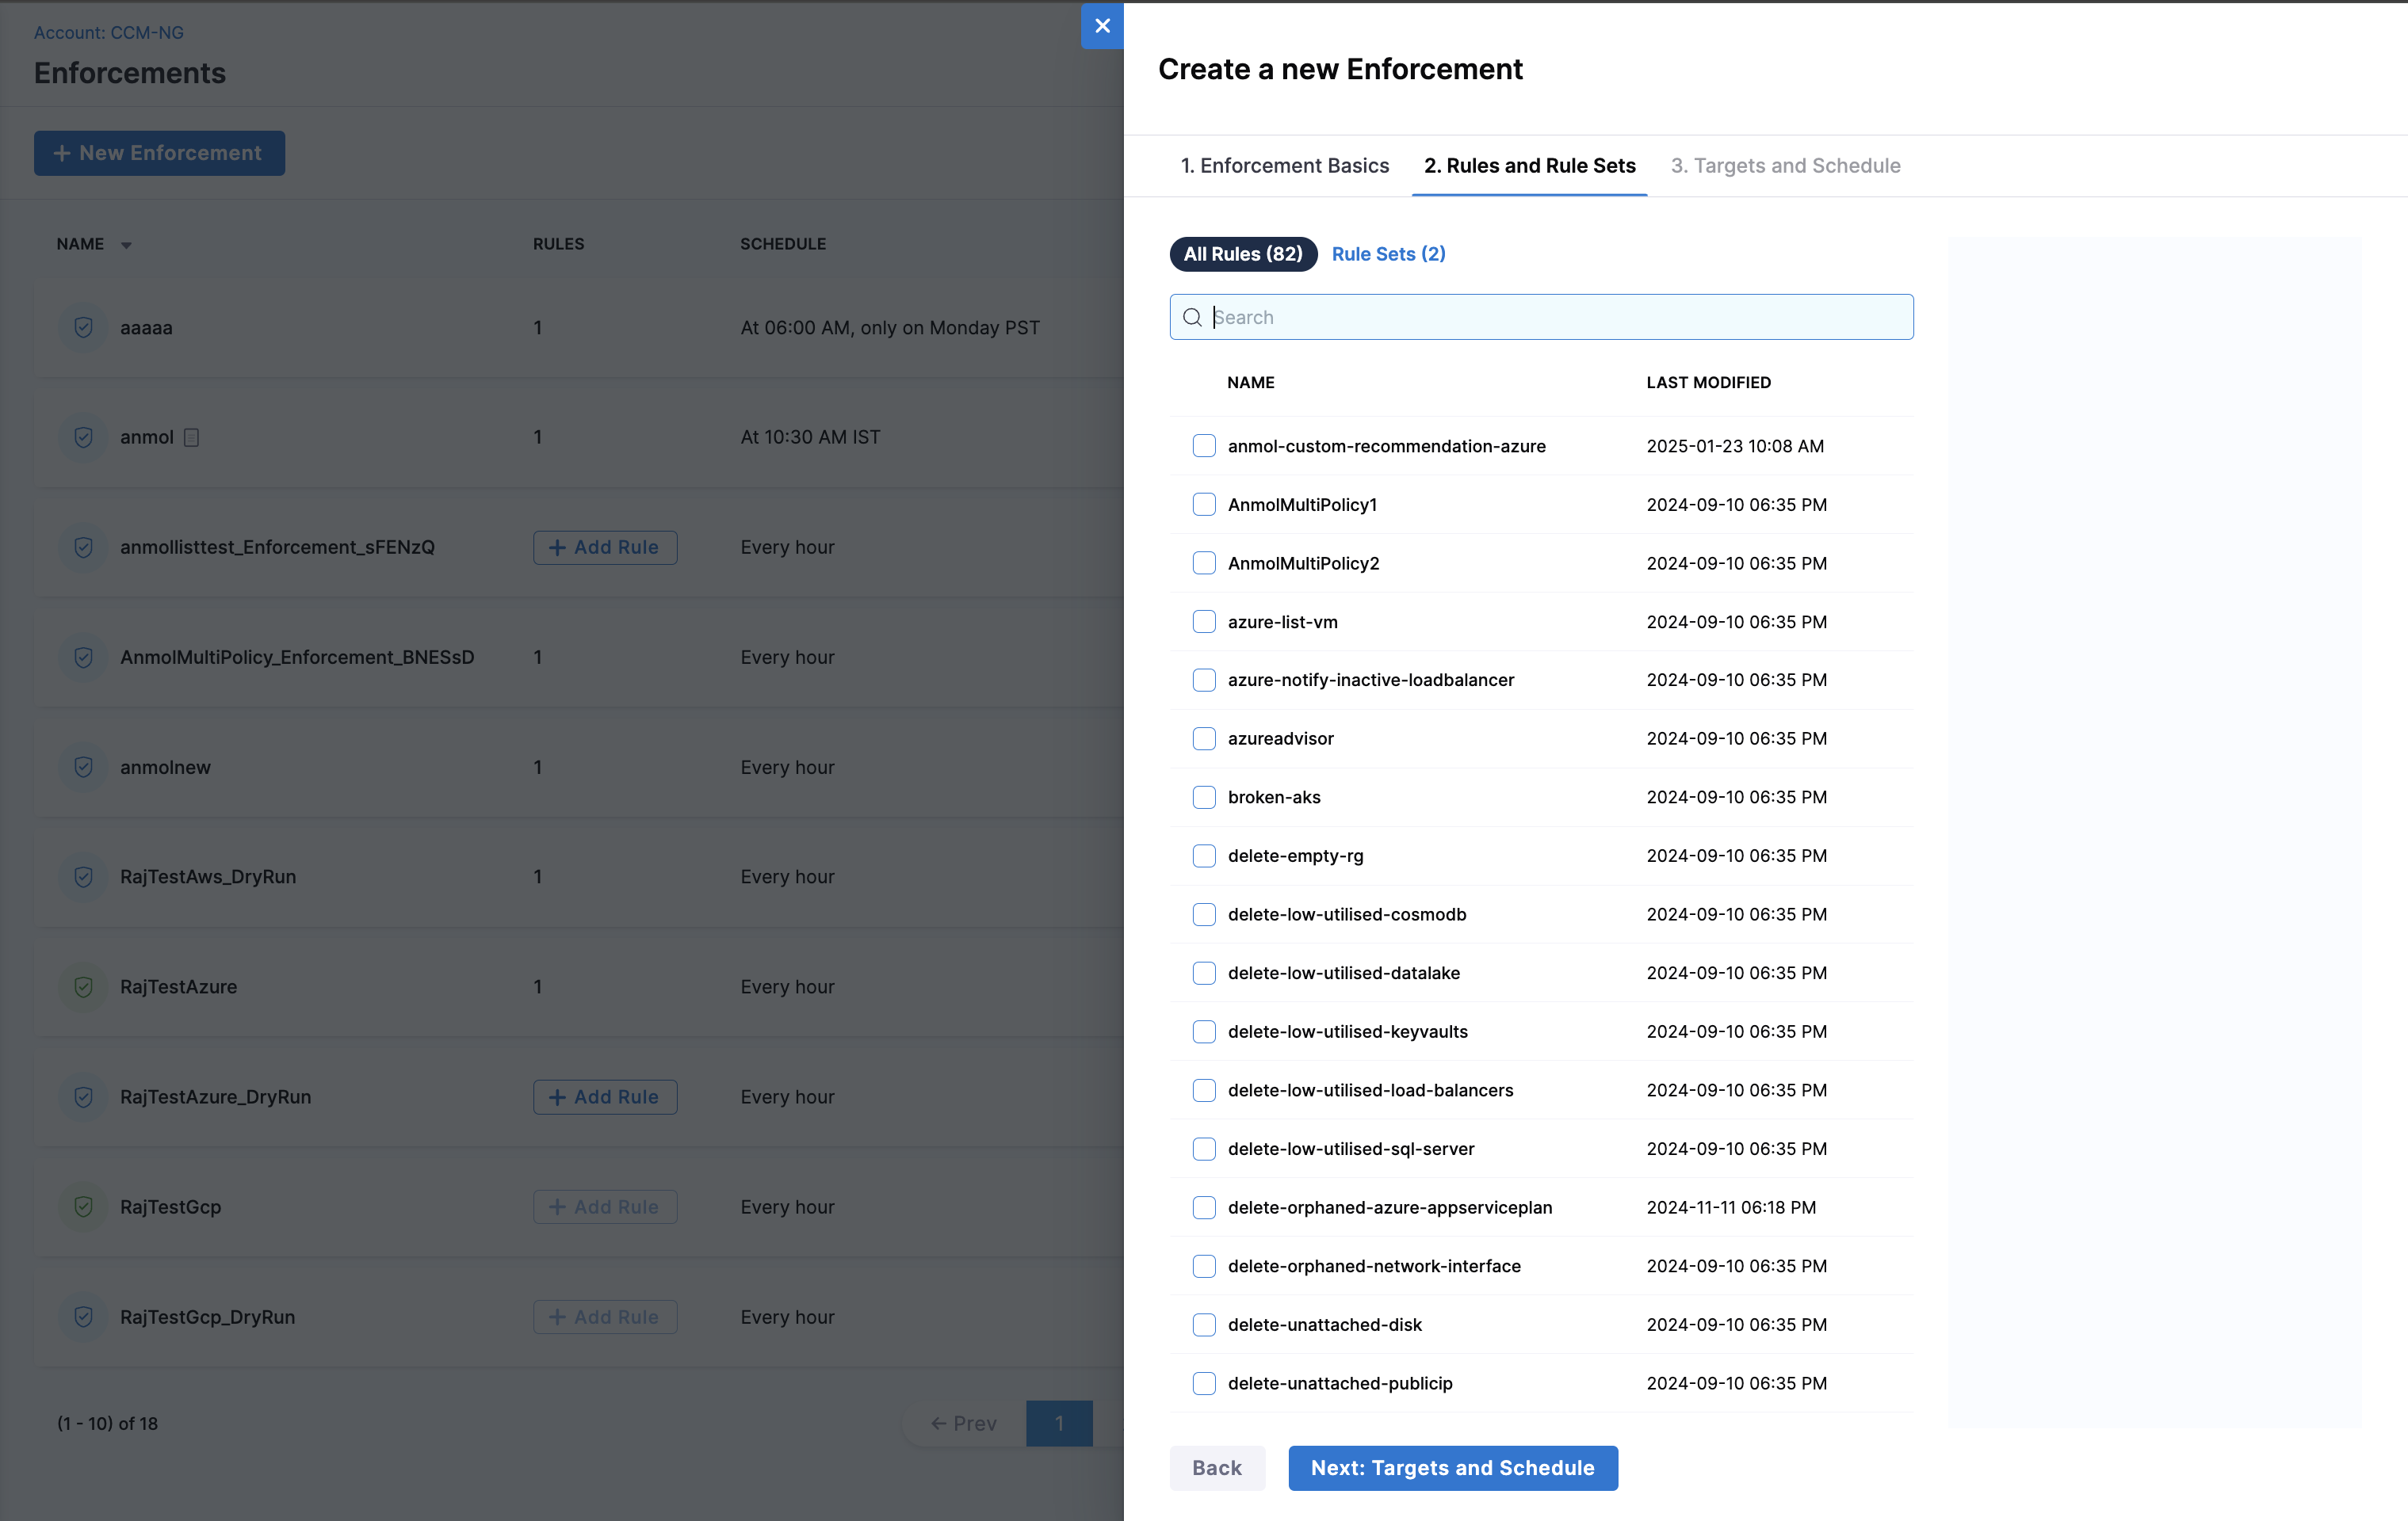Screen dimensions: 2408x1521
Task: Click the shield icon beside anmolnew
Action: pos(84,768)
